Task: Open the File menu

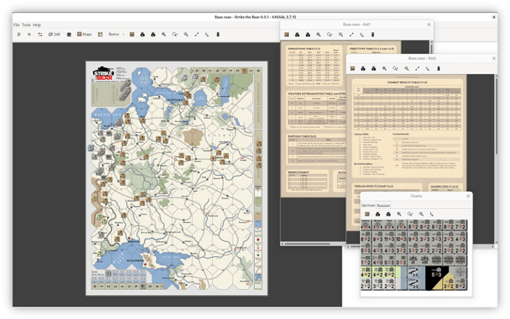Action: click(x=16, y=24)
